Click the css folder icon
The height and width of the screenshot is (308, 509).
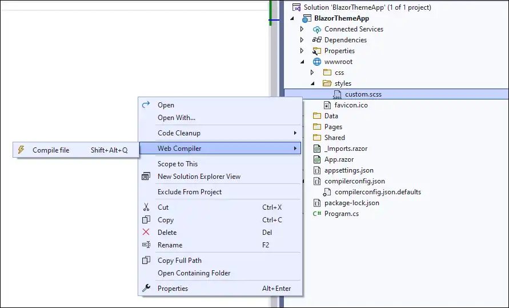(327, 73)
